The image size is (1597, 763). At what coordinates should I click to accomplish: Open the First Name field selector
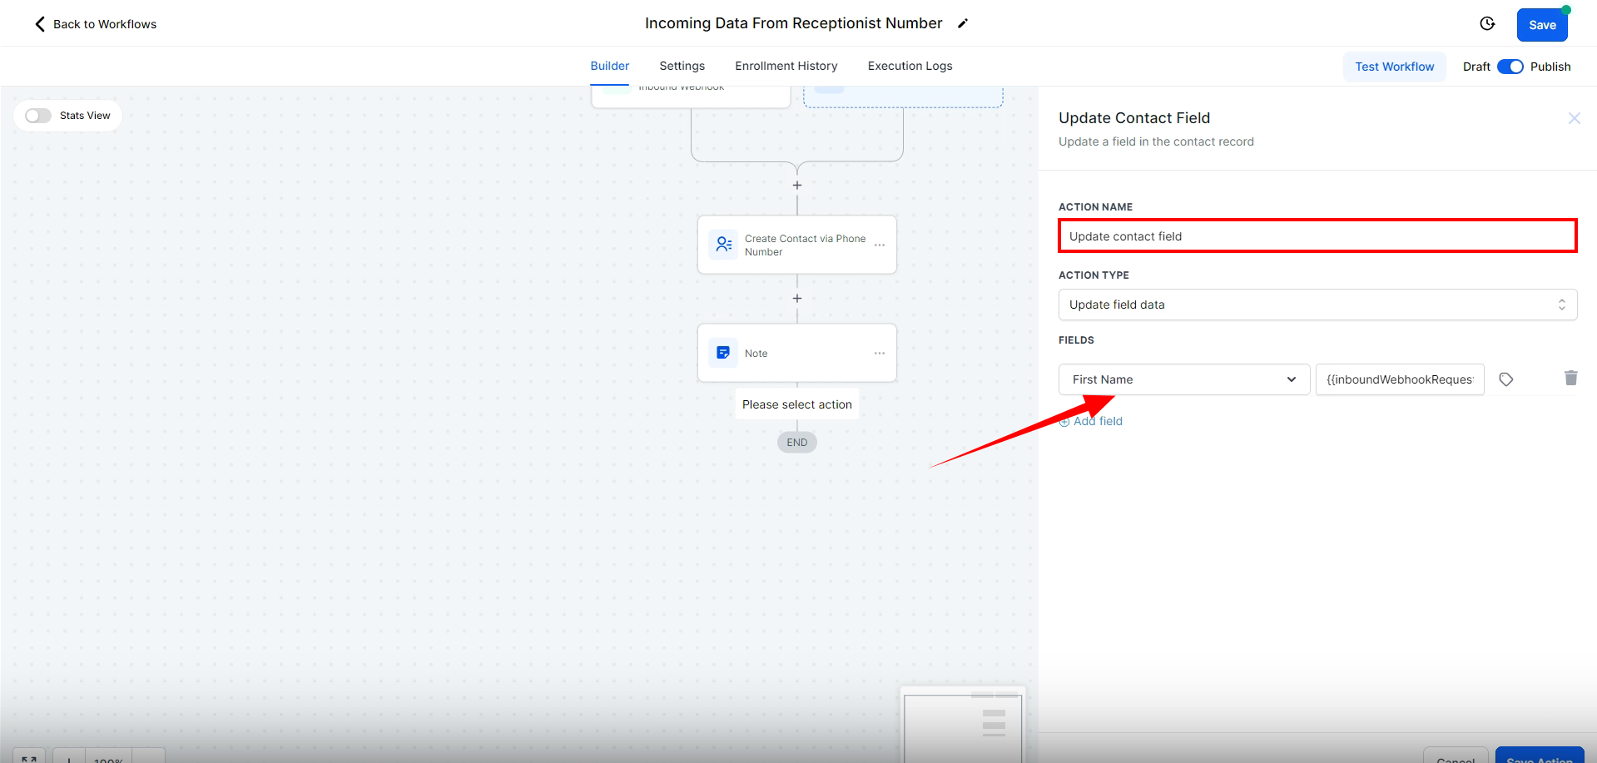click(1183, 379)
